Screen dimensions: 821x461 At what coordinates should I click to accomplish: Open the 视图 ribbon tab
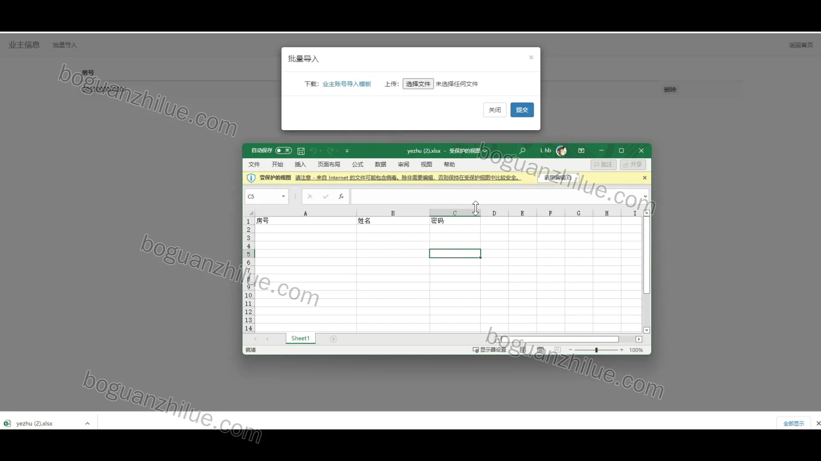point(426,164)
